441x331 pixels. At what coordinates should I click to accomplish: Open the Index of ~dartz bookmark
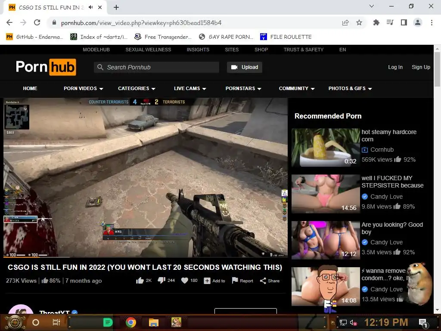click(x=99, y=37)
